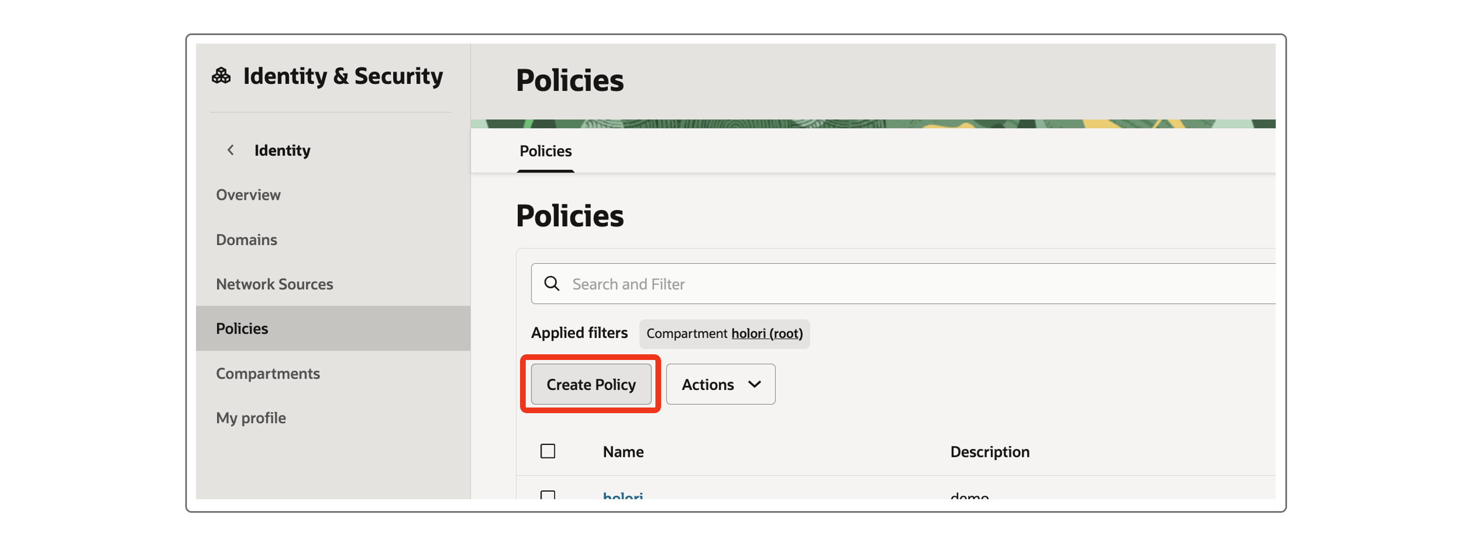Select Network Sources in the sidebar
This screenshot has height=549, width=1474.
coord(274,284)
